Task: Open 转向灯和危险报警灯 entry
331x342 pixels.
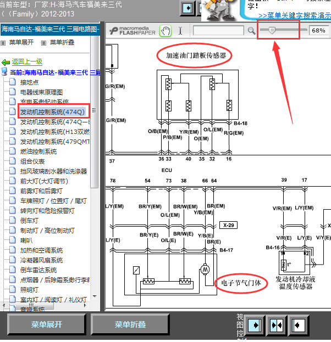Action: pyautogui.click(x=47, y=211)
